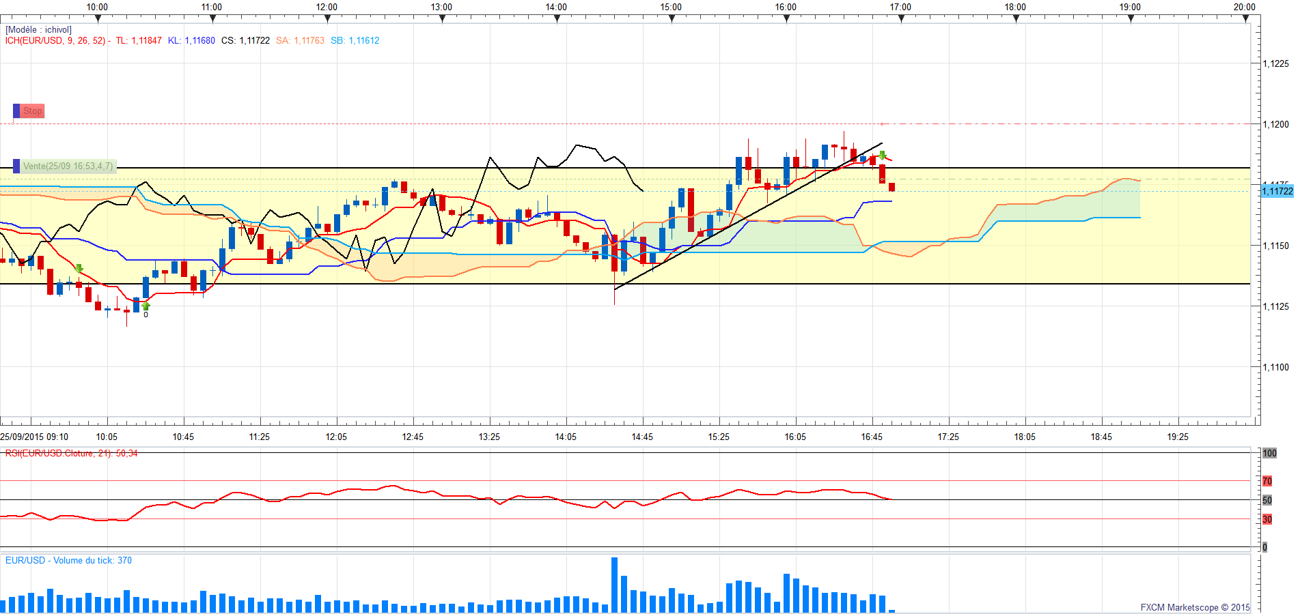The width and height of the screenshot is (1300, 614).
Task: Click the green up arrow marked 0
Action: pos(146,306)
